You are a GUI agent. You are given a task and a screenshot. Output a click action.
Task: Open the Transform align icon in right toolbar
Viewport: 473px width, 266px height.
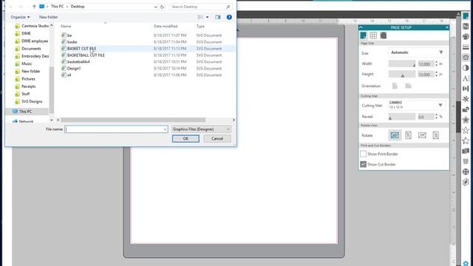pos(466,89)
